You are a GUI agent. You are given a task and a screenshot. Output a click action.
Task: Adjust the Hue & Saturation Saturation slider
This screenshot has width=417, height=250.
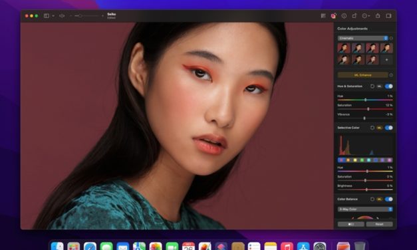click(x=365, y=109)
